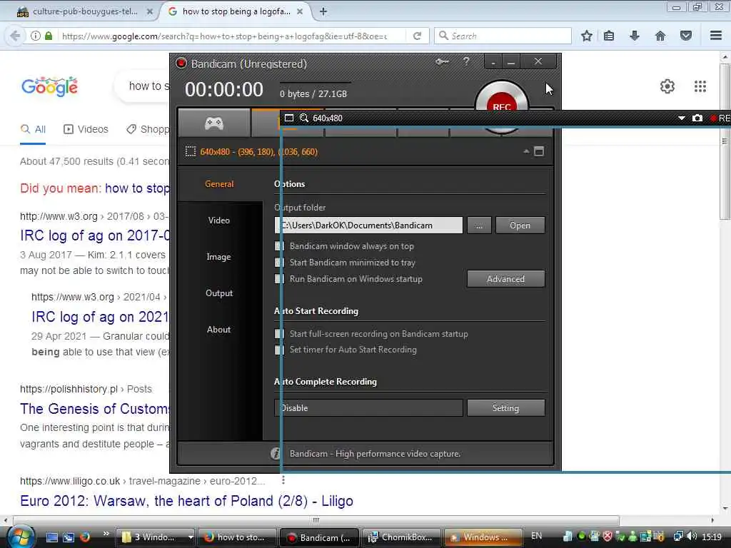Click the Setting button for Auto Complete
This screenshot has width=731, height=548.
[x=506, y=407]
